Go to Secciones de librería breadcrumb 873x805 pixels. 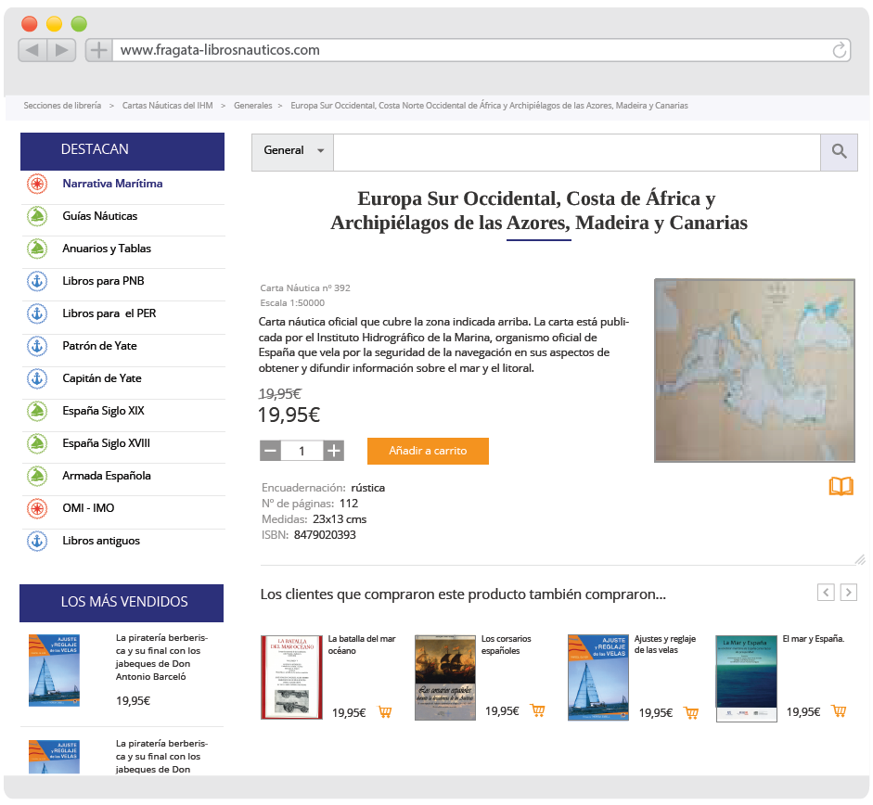click(x=62, y=105)
